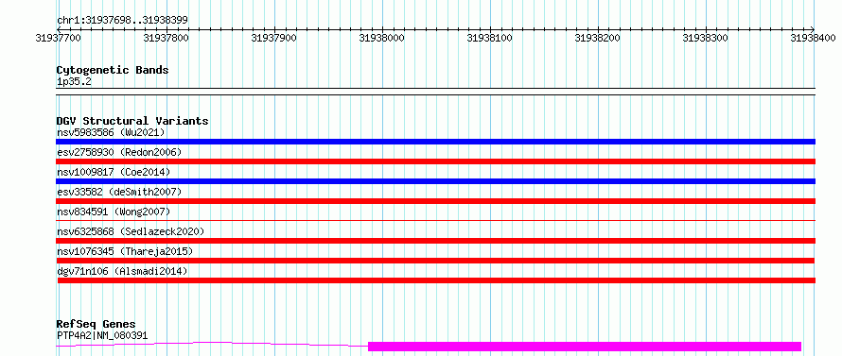Click ruler position 31938100
The width and height of the screenshot is (842, 356).
[490, 38]
